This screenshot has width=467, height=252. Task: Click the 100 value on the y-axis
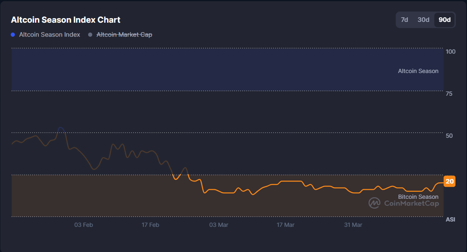pos(451,52)
